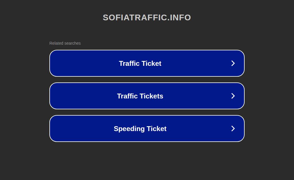Open the Traffic Tickets related search
The width and height of the screenshot is (294, 180).
click(x=147, y=96)
